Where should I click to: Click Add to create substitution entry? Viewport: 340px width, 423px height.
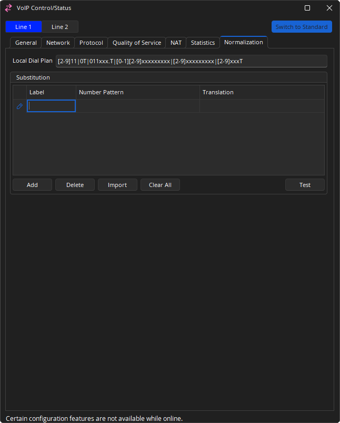(32, 185)
